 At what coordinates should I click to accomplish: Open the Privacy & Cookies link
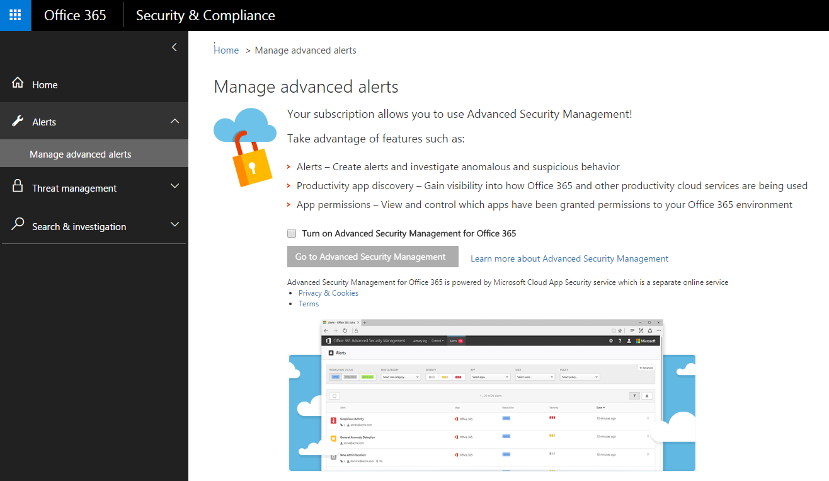pyautogui.click(x=328, y=293)
